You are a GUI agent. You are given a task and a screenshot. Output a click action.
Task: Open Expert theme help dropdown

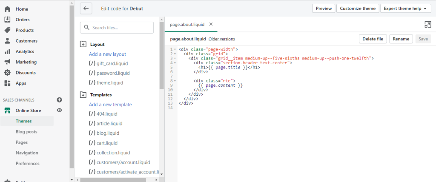pyautogui.click(x=405, y=9)
